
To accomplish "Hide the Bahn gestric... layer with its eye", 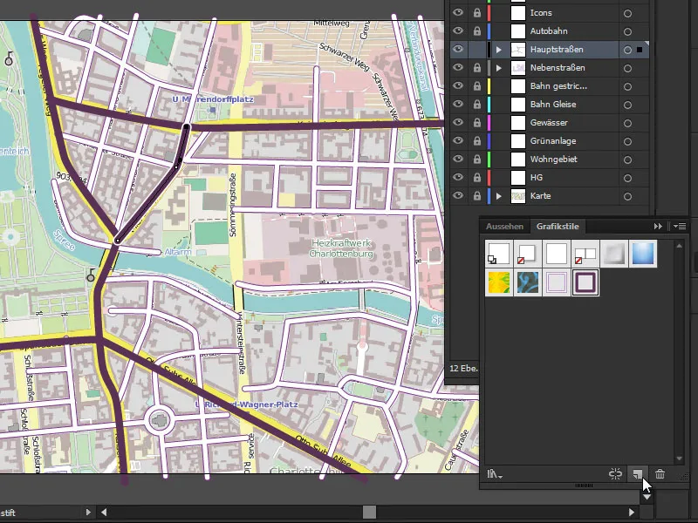I will point(457,85).
